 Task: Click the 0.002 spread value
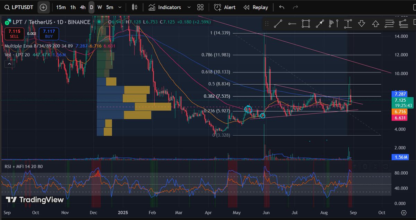tap(32, 34)
